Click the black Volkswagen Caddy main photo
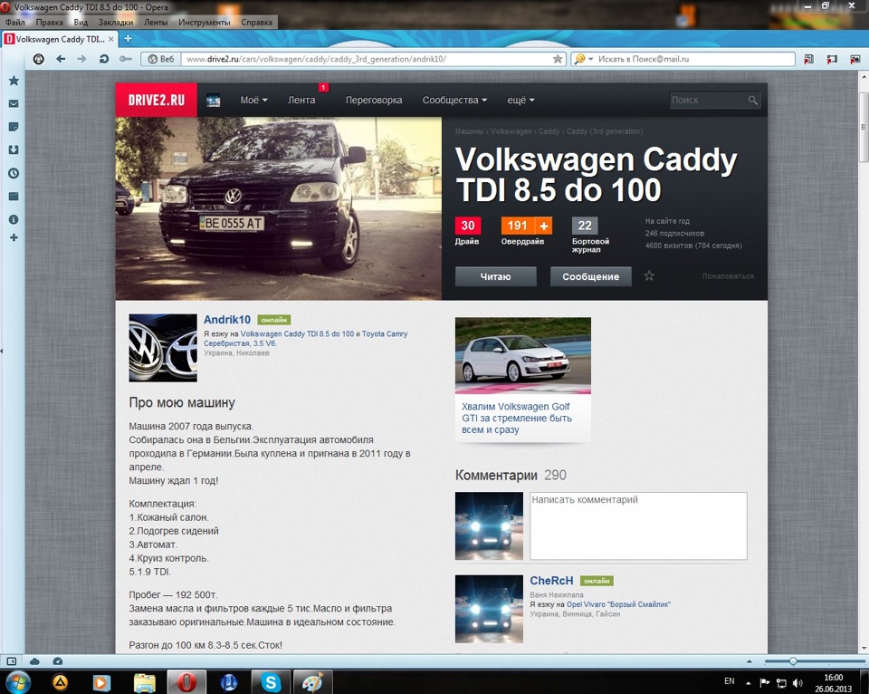 278,208
